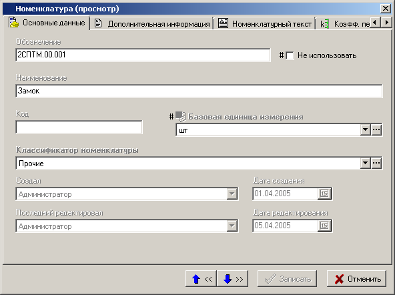Screen dimensions: 395x295
Task: Click the Отменить button
Action: pyautogui.click(x=356, y=278)
